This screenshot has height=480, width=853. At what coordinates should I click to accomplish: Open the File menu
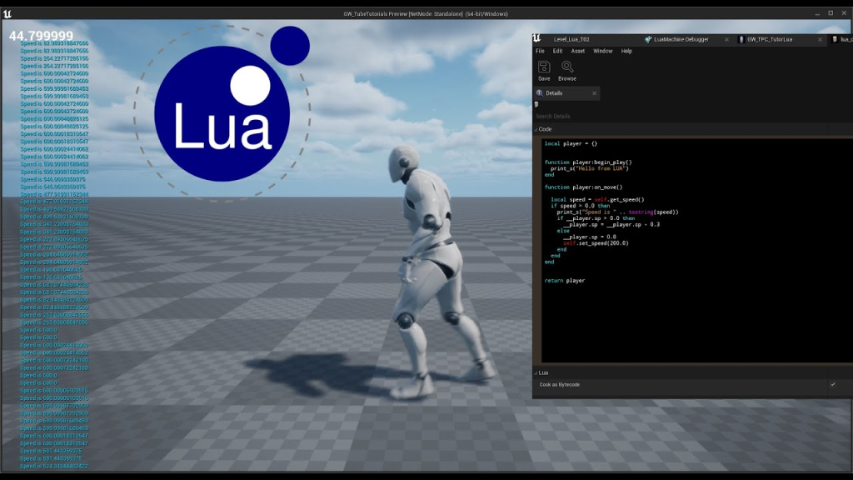point(540,51)
